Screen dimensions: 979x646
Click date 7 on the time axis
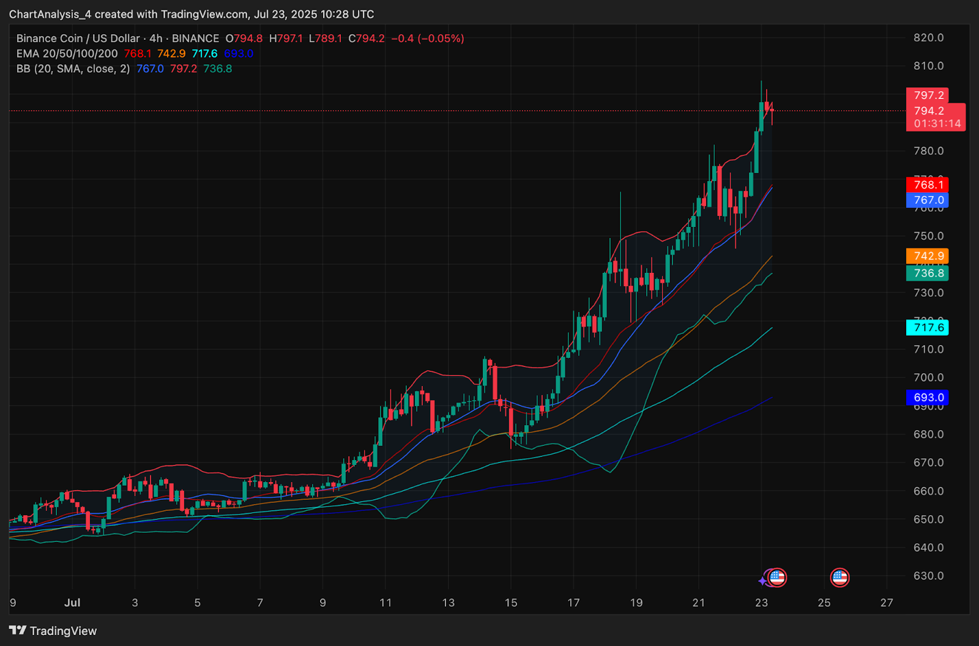click(260, 603)
